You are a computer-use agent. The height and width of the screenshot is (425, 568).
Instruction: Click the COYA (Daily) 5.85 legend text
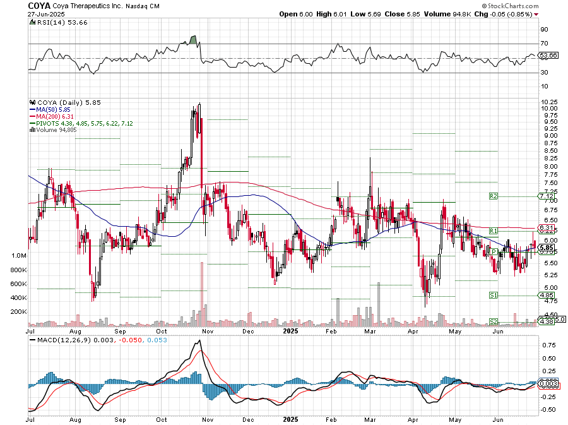(69, 102)
